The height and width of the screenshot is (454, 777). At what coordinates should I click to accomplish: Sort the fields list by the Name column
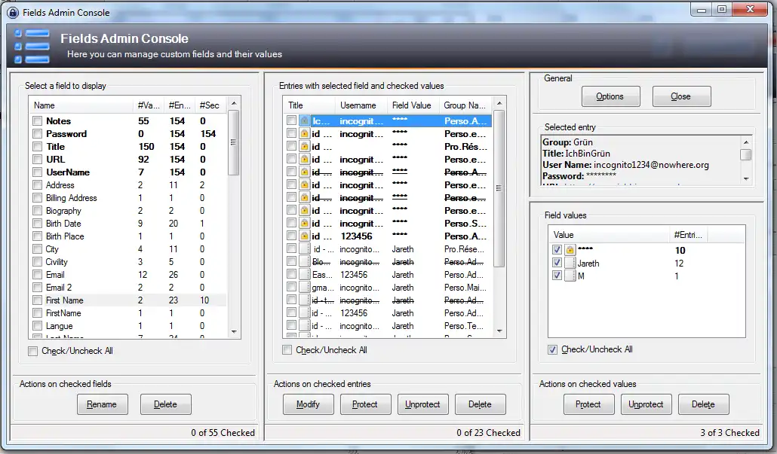click(81, 105)
